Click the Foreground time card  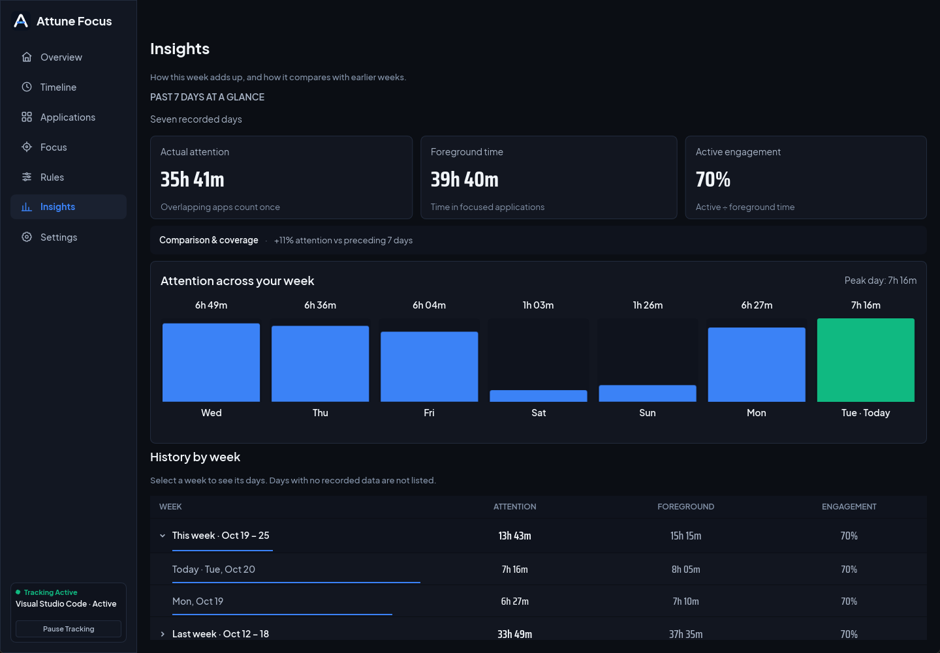pos(549,177)
